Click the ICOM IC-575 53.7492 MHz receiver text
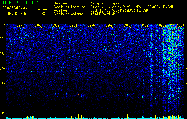This screenshot has width=187, height=119. point(119,10)
